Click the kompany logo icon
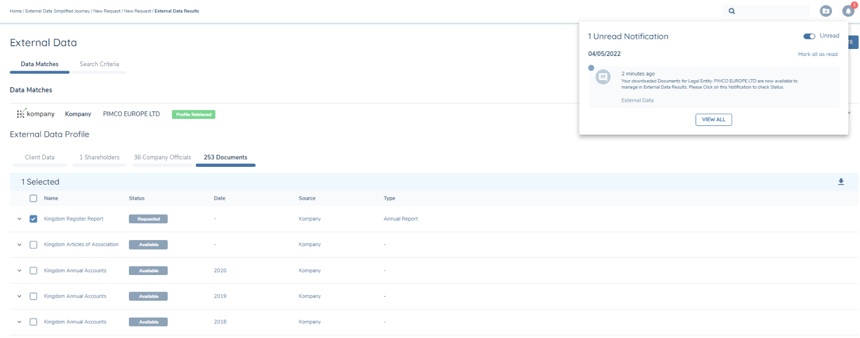Image resolution: width=860 pixels, height=338 pixels. pyautogui.click(x=21, y=114)
